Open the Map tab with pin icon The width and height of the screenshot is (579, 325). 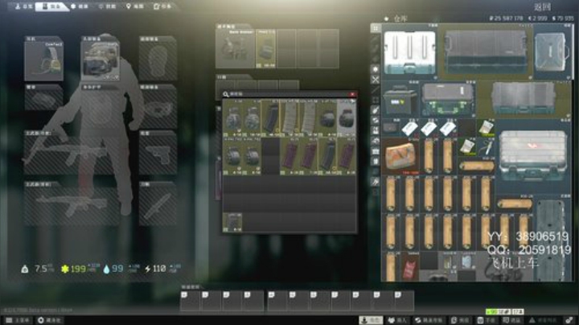click(135, 6)
